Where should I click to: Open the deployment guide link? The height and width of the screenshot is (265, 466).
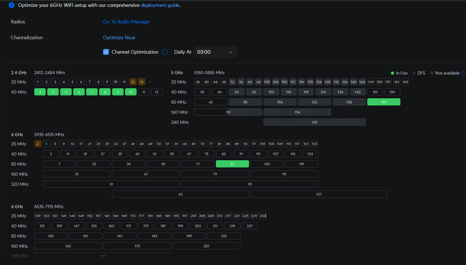coord(160,5)
